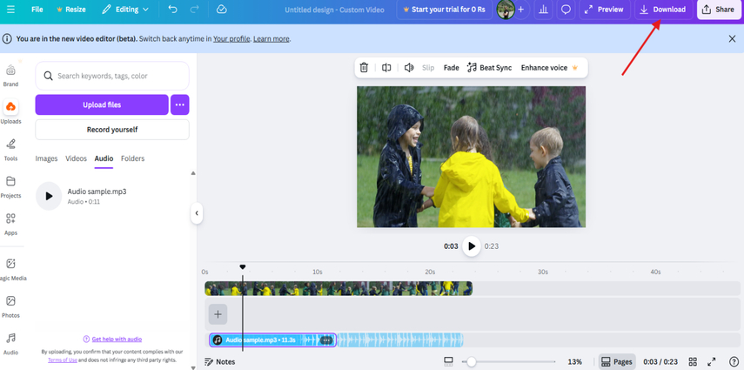Image resolution: width=744 pixels, height=370 pixels.
Task: Open the user profile avatar
Action: pos(505,10)
